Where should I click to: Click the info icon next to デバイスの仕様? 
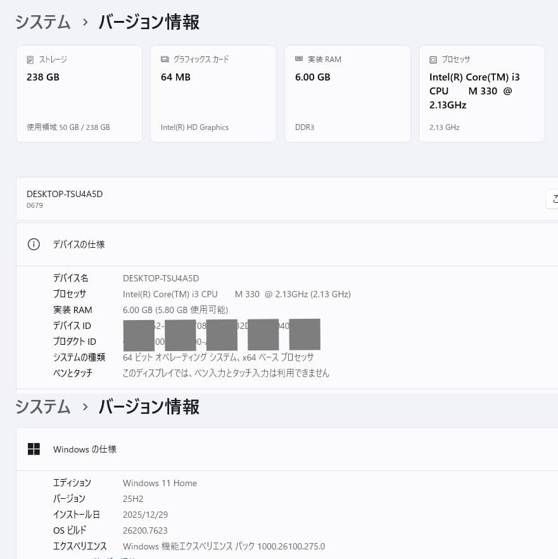click(x=34, y=244)
